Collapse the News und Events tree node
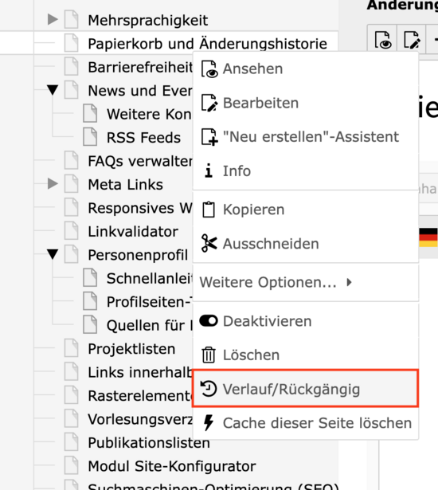This screenshot has width=438, height=490. click(53, 90)
